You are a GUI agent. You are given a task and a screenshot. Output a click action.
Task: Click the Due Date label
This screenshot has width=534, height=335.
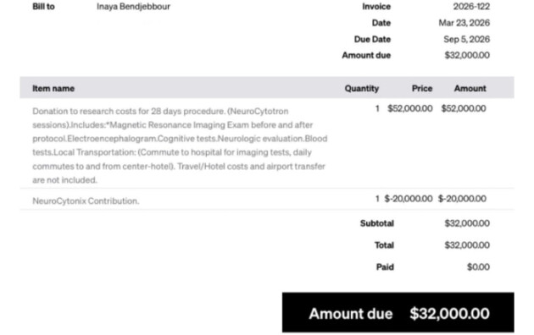click(x=372, y=39)
